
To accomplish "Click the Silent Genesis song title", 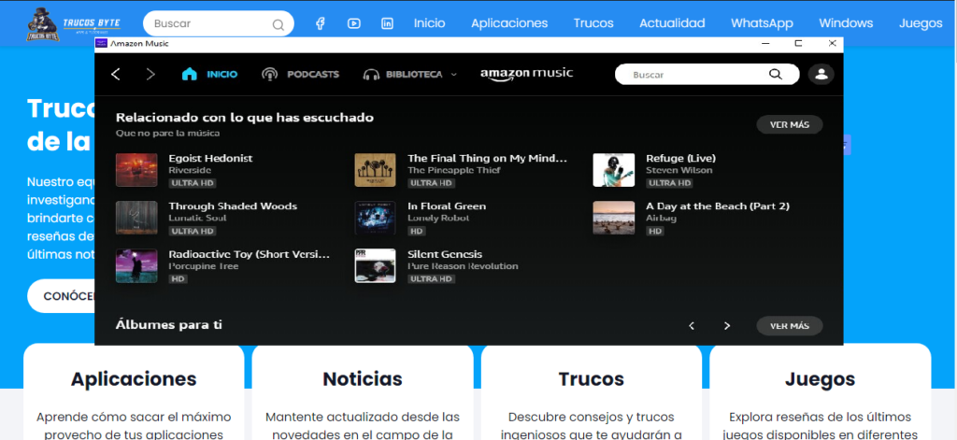I will click(x=445, y=254).
